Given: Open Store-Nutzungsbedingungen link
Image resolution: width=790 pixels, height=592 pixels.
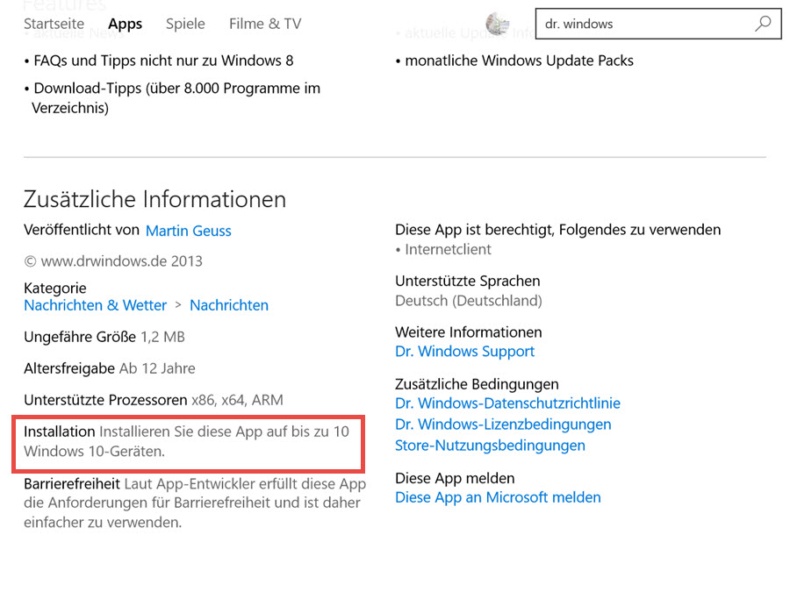Looking at the screenshot, I should 490,446.
